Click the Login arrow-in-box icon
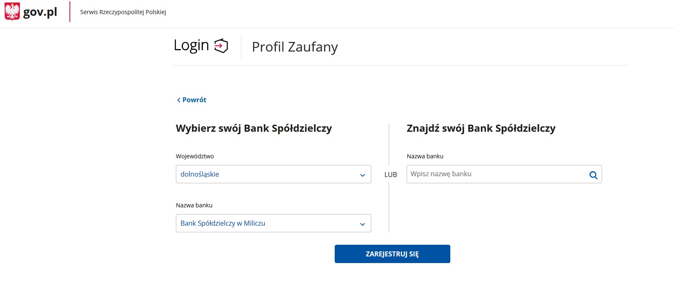Viewport: 674px width, 283px height. (221, 46)
